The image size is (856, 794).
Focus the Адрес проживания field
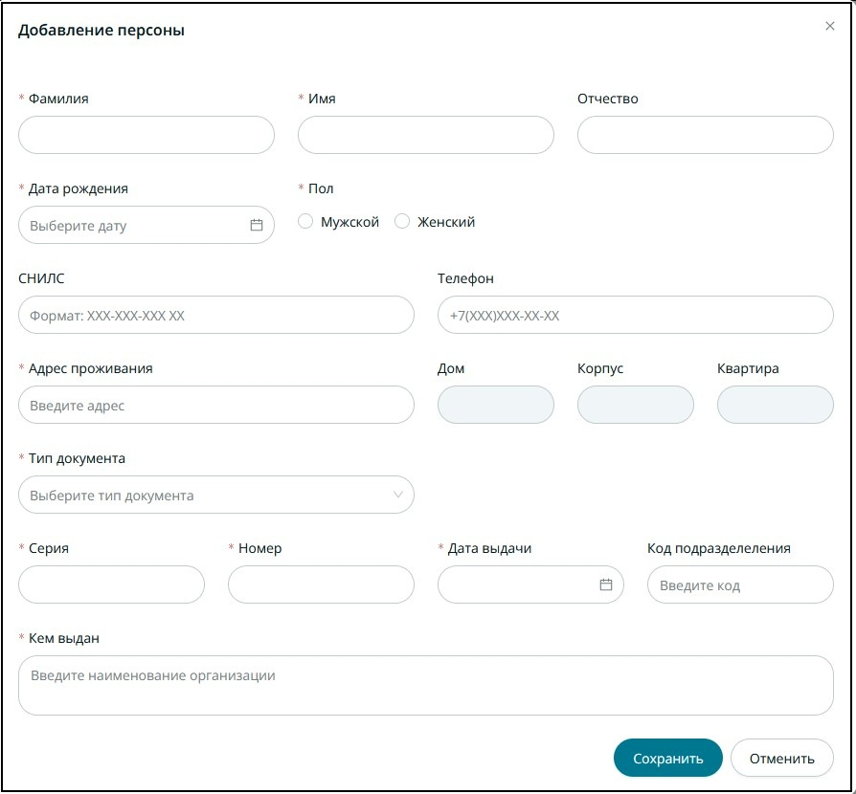[216, 405]
